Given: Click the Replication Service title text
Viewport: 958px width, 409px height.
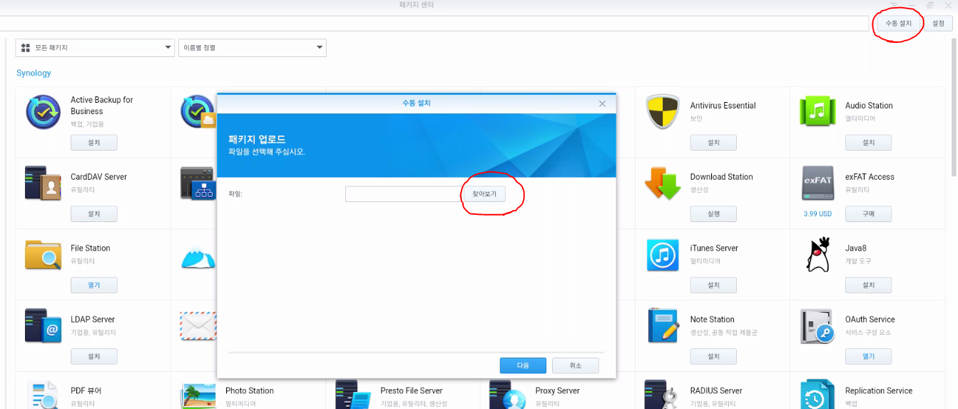Looking at the screenshot, I should point(878,391).
